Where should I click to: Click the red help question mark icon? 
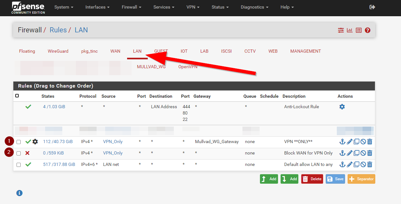click(x=368, y=30)
